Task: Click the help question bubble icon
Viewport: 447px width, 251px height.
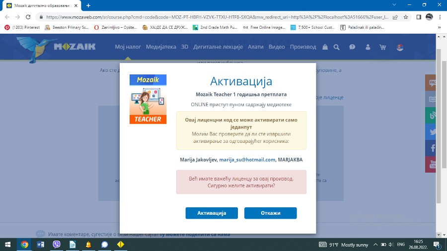Action: tap(352, 47)
